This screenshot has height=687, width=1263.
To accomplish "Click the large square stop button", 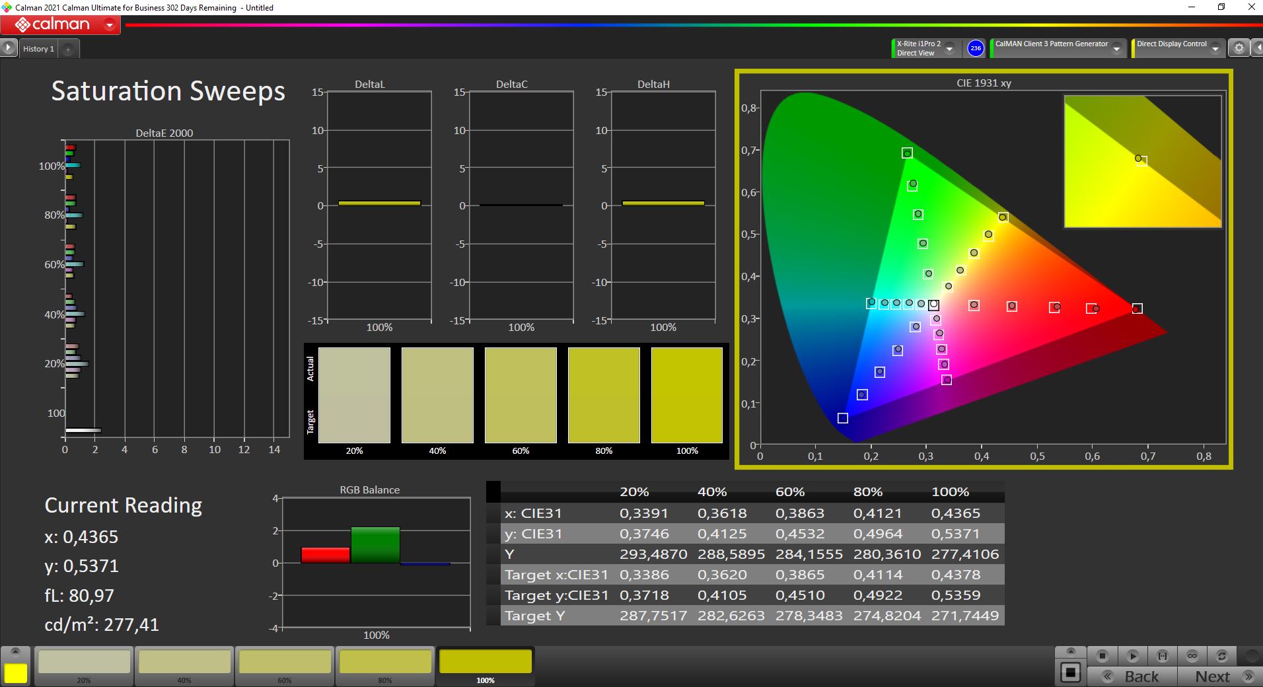I will (1070, 673).
